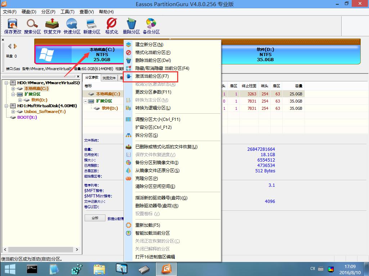Click the 分析 button
Viewport: 369px width, 276px height.
95,218
